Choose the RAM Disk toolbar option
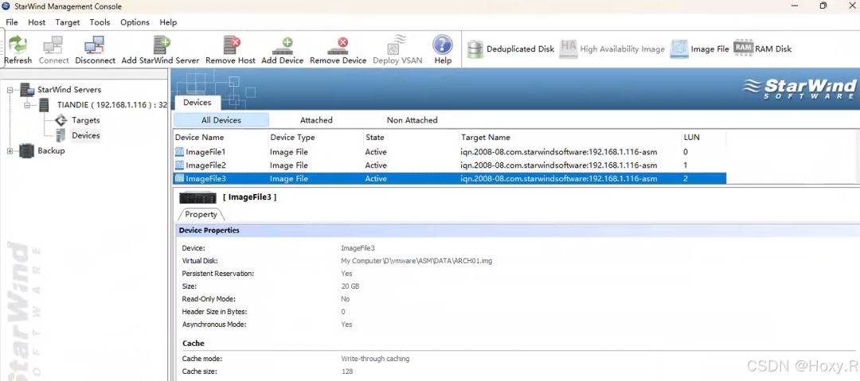This screenshot has width=860, height=381. click(743, 48)
